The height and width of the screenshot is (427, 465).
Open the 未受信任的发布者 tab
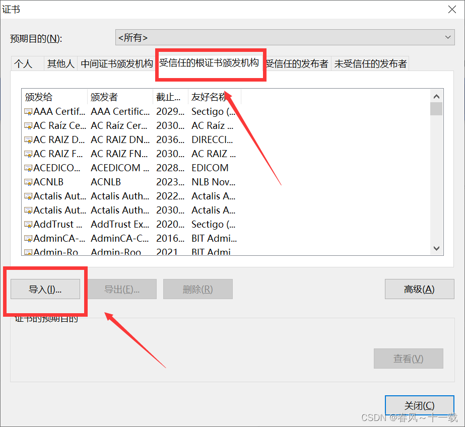pos(370,64)
